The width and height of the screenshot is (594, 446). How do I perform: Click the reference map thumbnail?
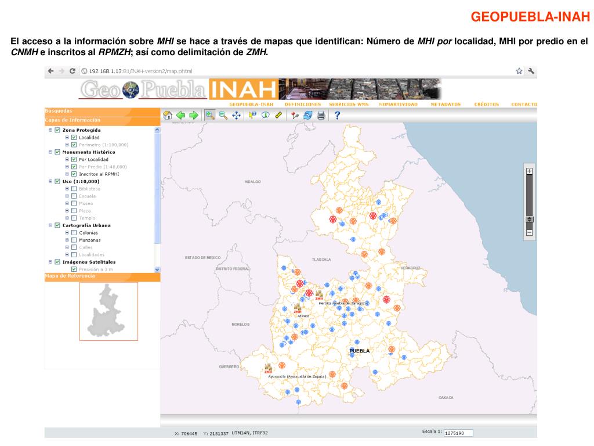[108, 311]
